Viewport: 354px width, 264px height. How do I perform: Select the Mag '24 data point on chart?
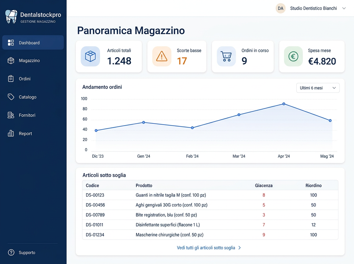pos(330,121)
